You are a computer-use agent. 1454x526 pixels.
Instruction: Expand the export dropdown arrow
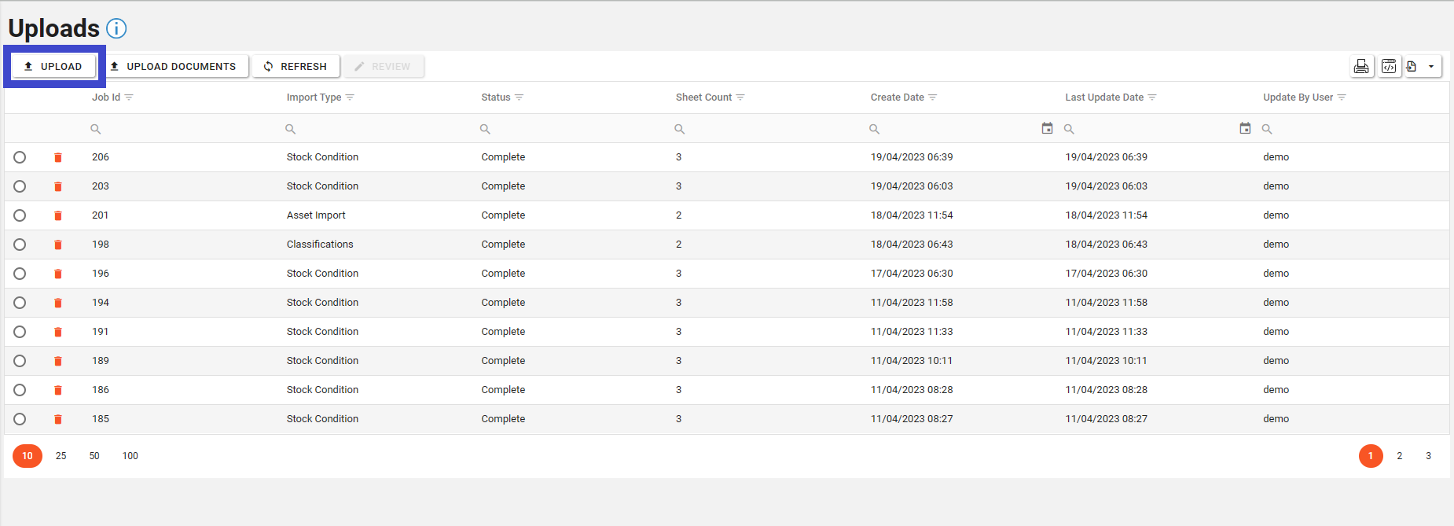point(1431,67)
